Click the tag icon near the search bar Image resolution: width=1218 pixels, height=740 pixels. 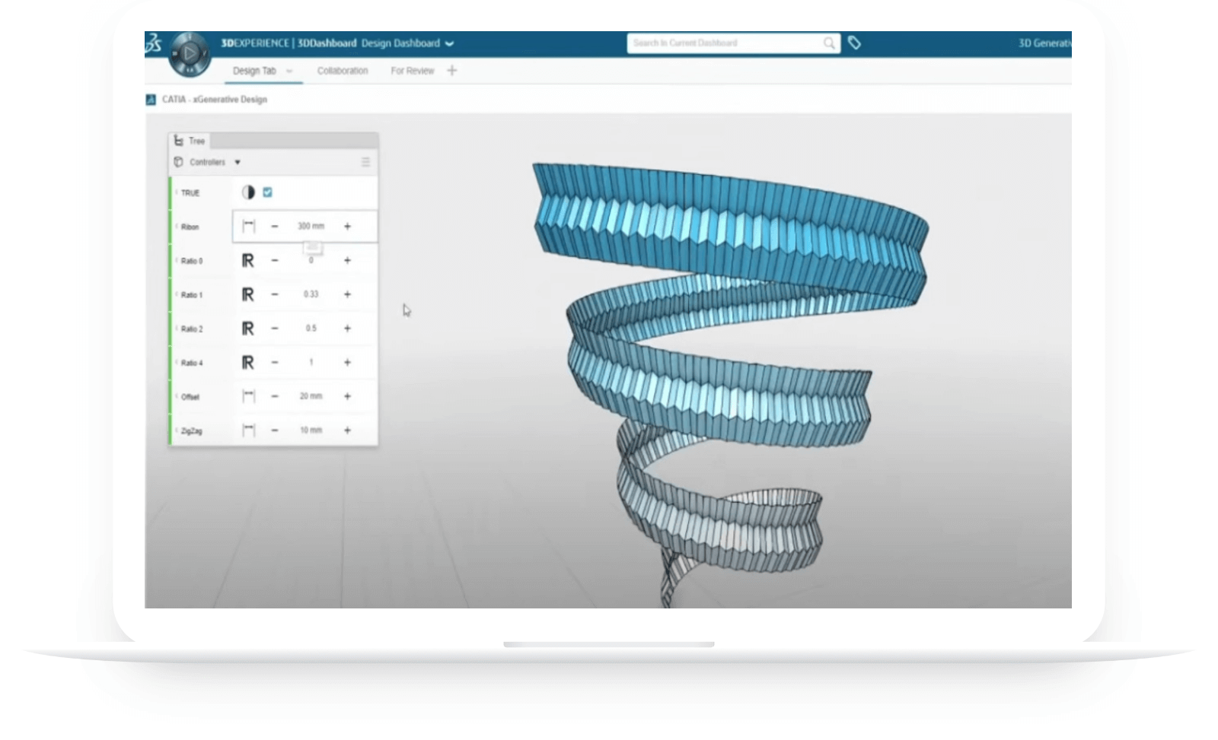[855, 43]
